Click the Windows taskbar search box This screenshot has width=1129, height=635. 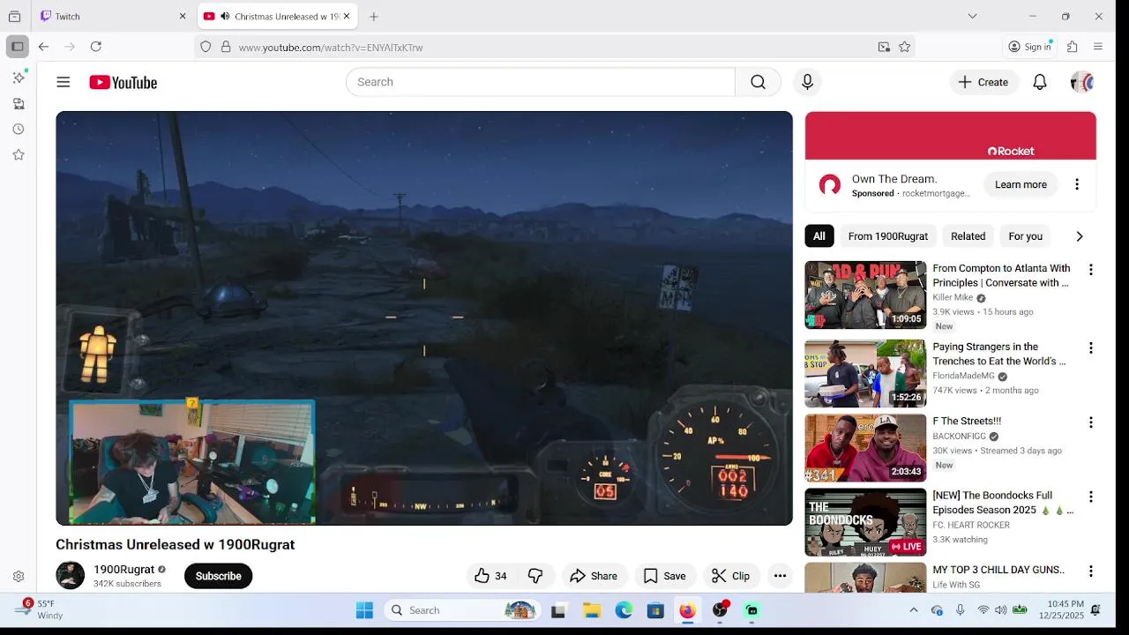464,610
